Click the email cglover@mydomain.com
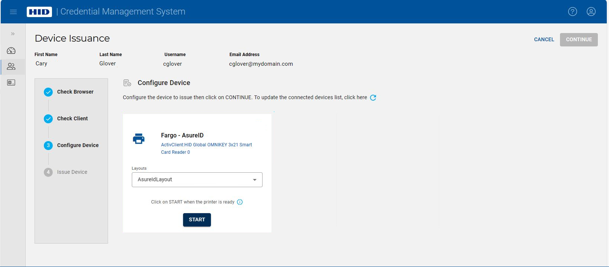This screenshot has height=267, width=609. [261, 64]
